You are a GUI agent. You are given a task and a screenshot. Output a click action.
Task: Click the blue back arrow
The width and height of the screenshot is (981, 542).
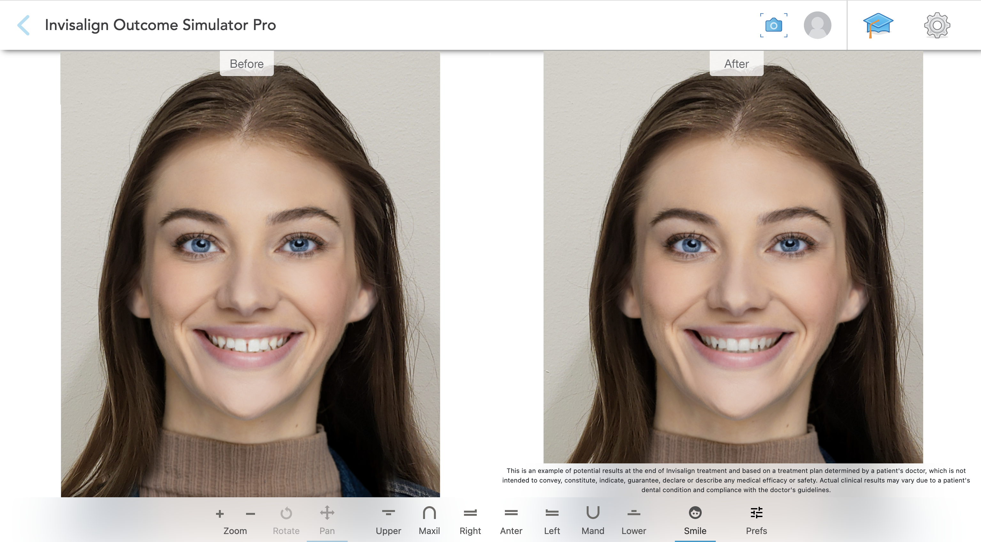[24, 25]
